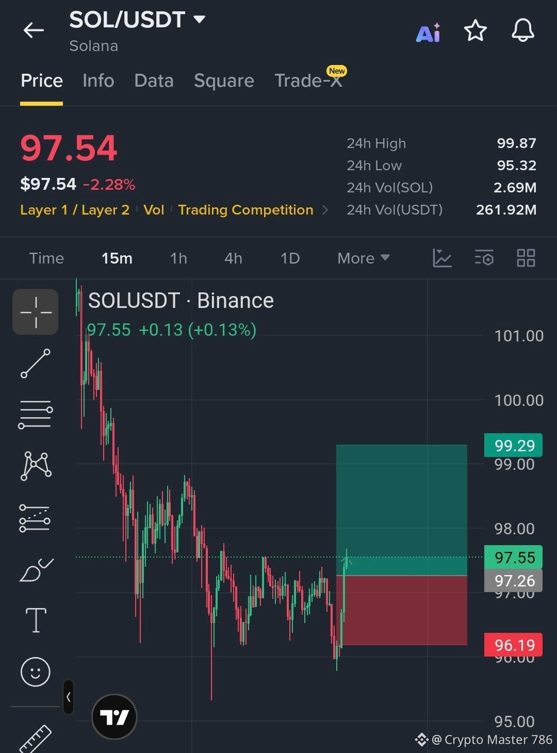Select the horizontal lines Fibonacci tool
The image size is (557, 753).
pos(36,414)
